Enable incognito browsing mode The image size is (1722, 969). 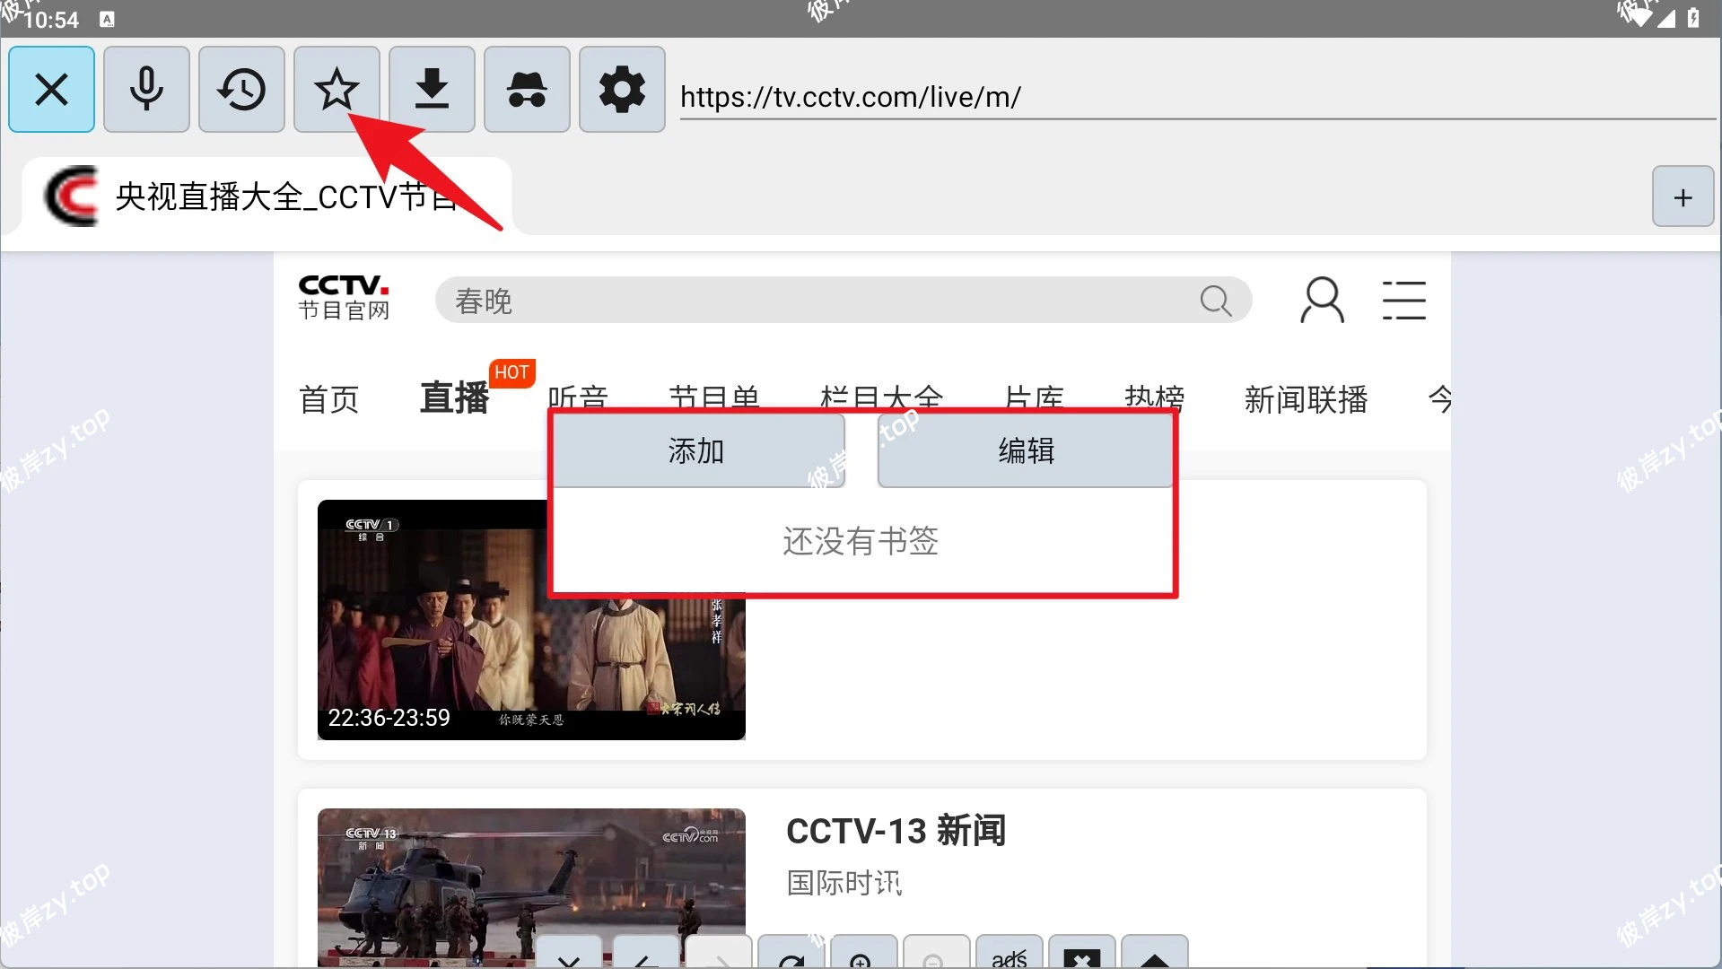point(527,89)
